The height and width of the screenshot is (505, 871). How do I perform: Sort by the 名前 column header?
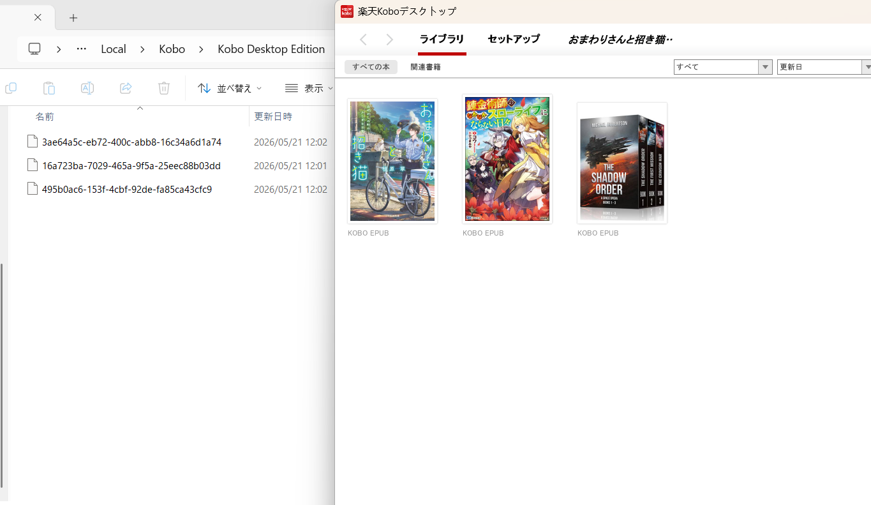click(45, 117)
